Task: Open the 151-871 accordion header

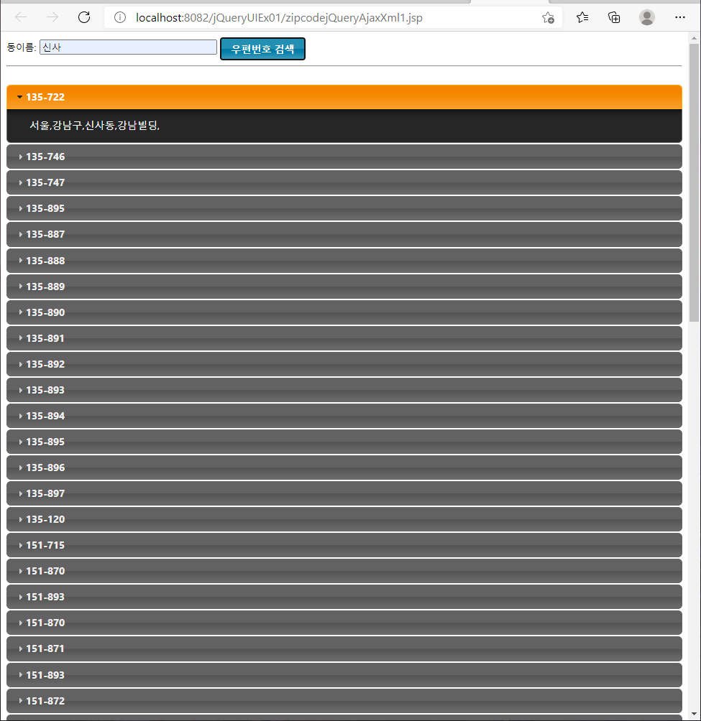Action: click(x=344, y=648)
